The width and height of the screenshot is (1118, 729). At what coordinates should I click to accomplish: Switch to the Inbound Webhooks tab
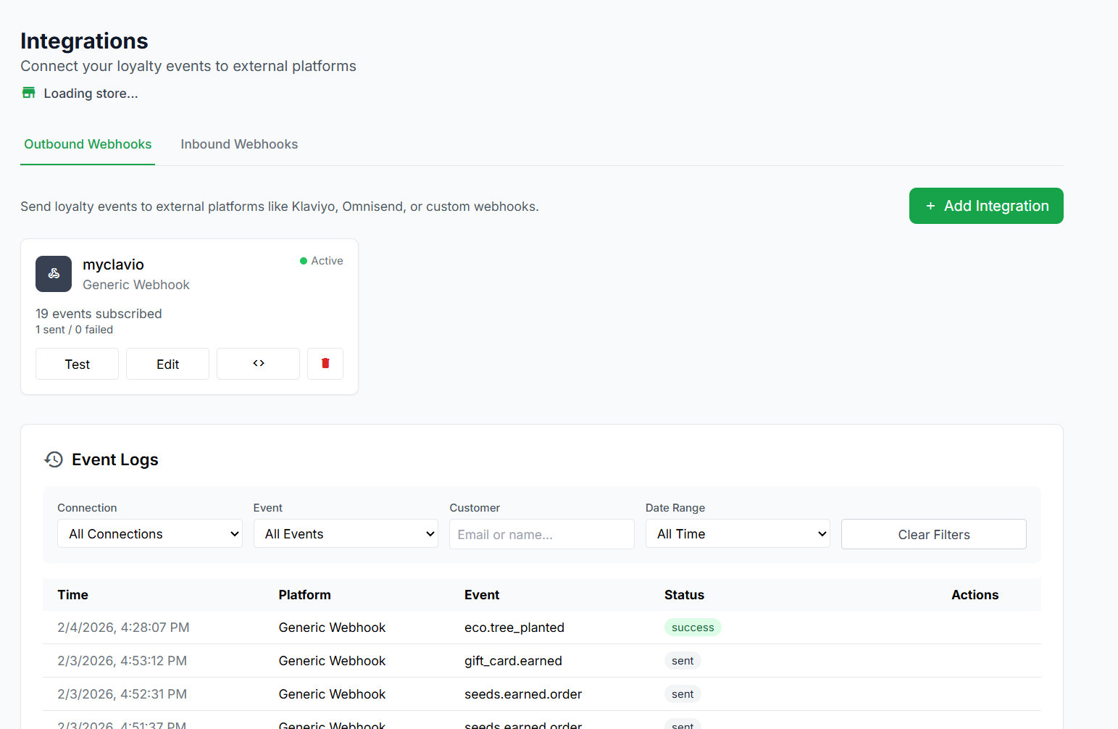pyautogui.click(x=239, y=144)
